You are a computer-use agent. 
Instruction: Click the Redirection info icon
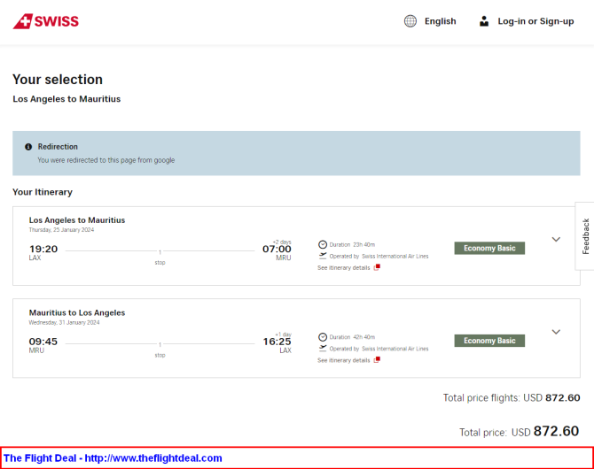[28, 147]
